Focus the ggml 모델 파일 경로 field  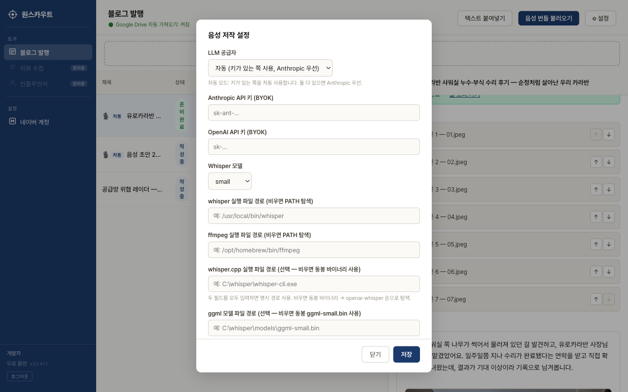click(314, 328)
